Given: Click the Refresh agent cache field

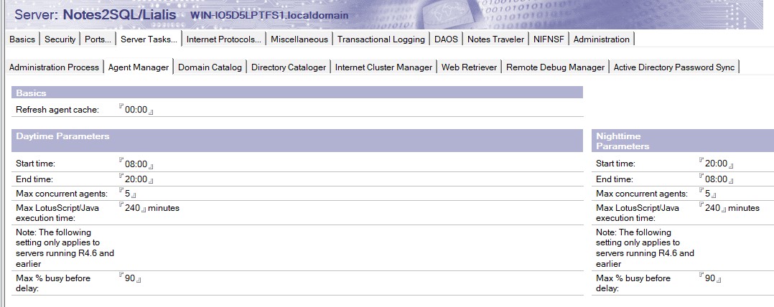Looking at the screenshot, I should coord(136,110).
